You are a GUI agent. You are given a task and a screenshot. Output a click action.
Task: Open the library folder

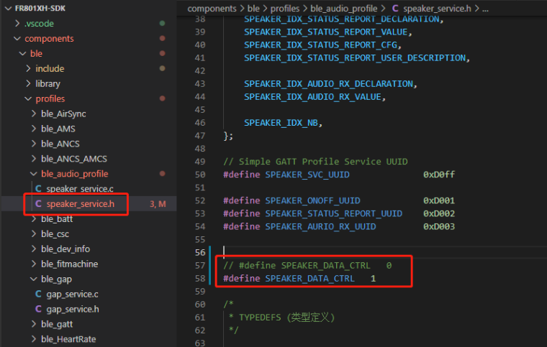(48, 83)
